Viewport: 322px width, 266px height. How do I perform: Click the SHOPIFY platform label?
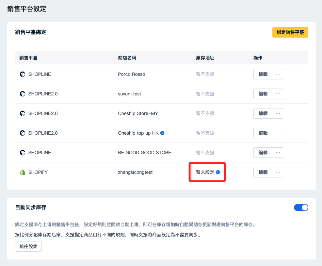(38, 172)
